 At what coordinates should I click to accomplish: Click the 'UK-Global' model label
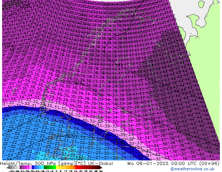tap(100, 164)
